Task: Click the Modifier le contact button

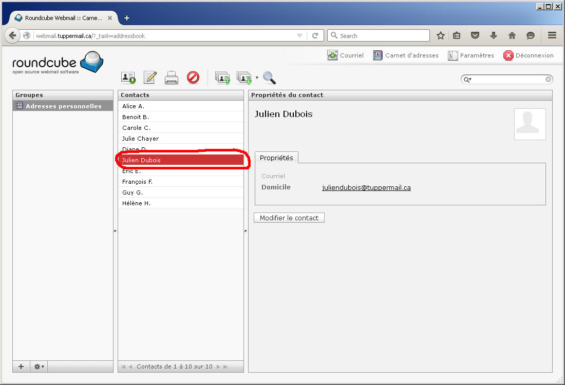Action: (289, 218)
